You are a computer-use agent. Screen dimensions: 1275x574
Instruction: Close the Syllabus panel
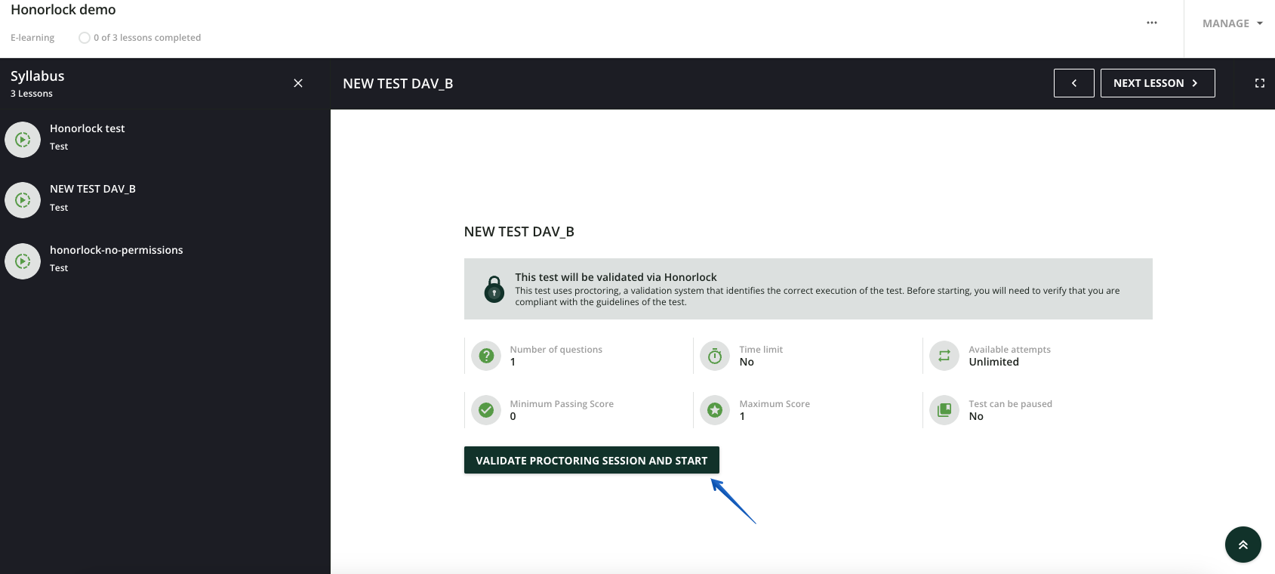coord(298,83)
